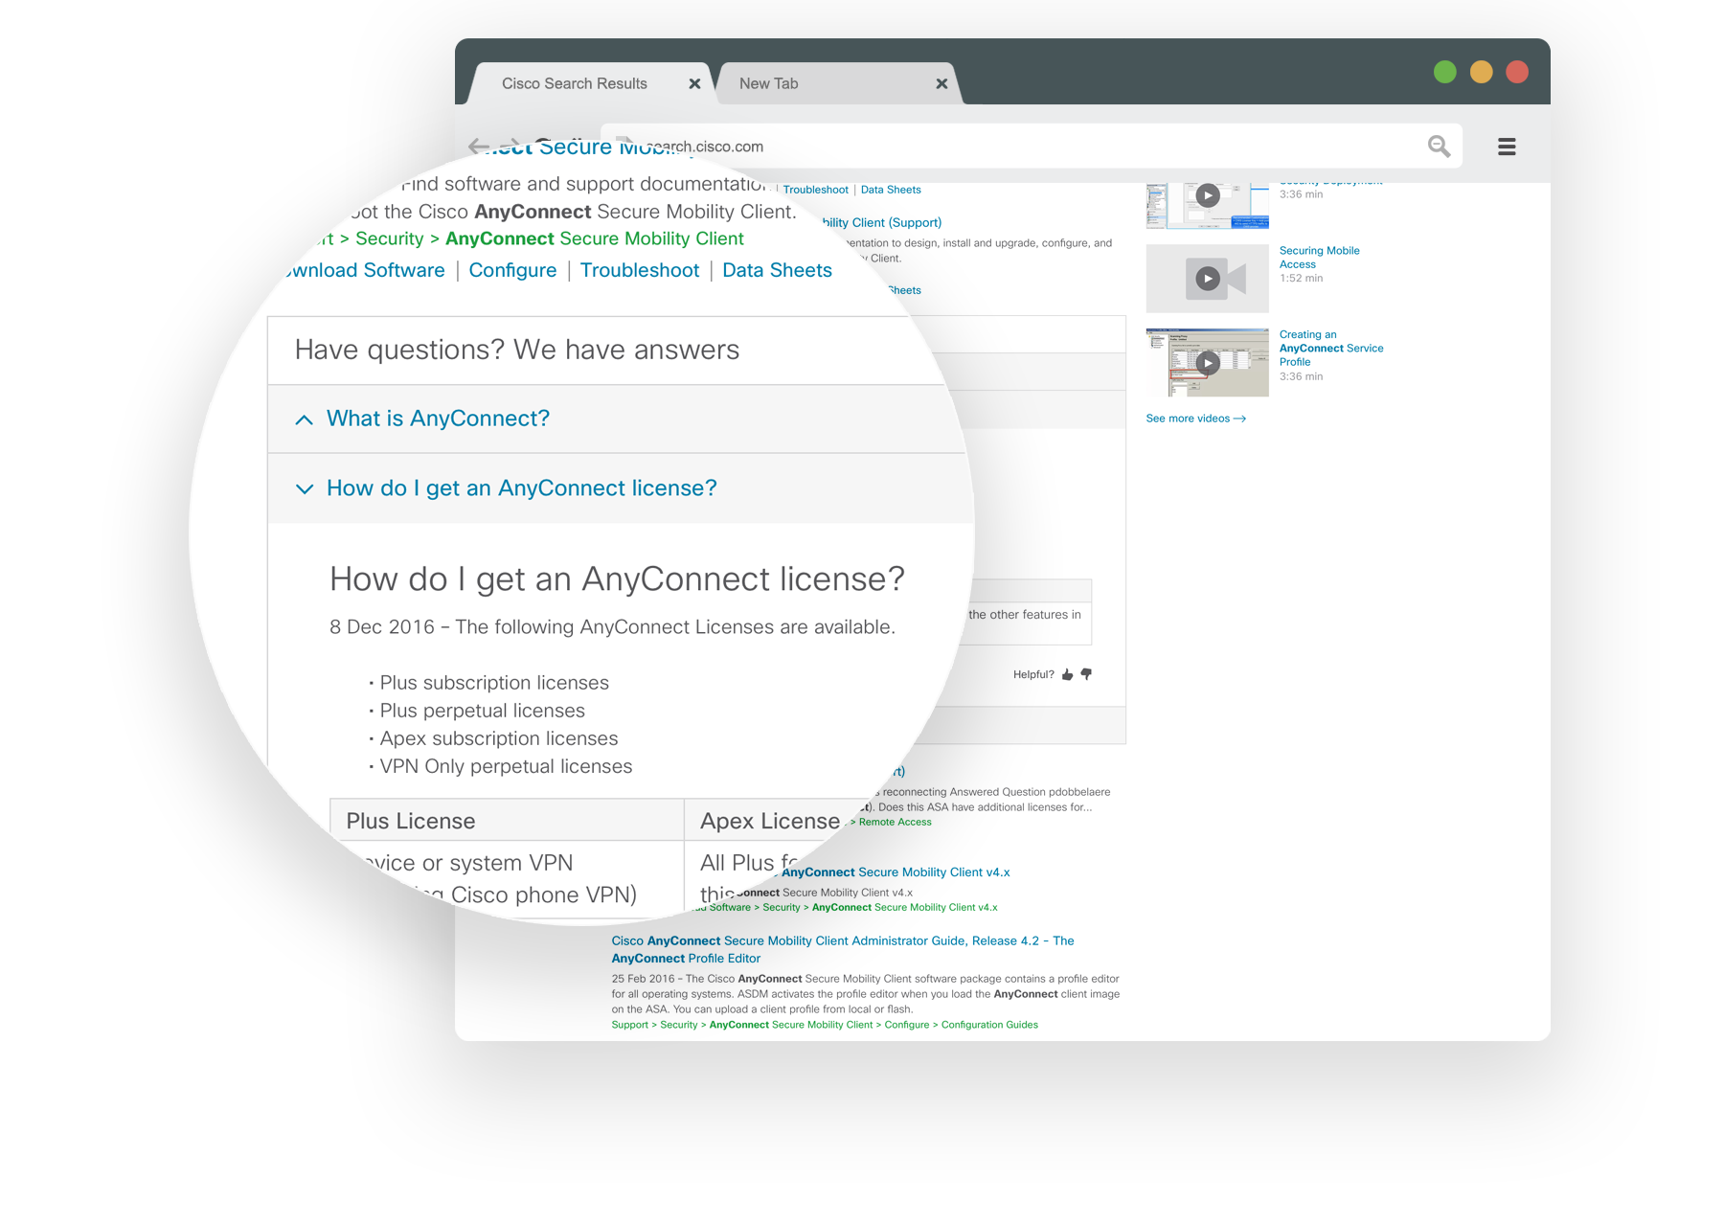
Task: Select the Cisco Search Results tab
Action: pyautogui.click(x=575, y=83)
